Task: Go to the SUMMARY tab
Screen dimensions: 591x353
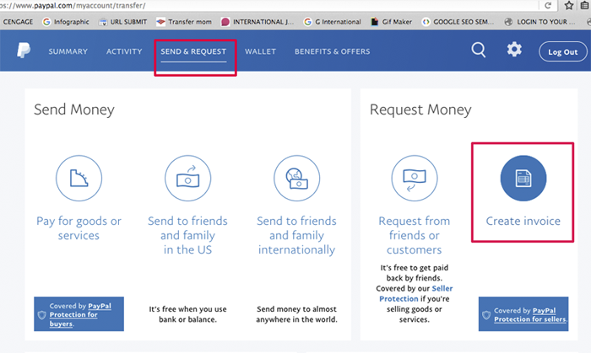Action: point(68,51)
